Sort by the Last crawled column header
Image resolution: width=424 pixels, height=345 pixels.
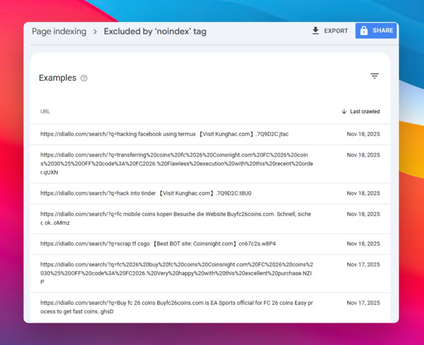click(364, 112)
